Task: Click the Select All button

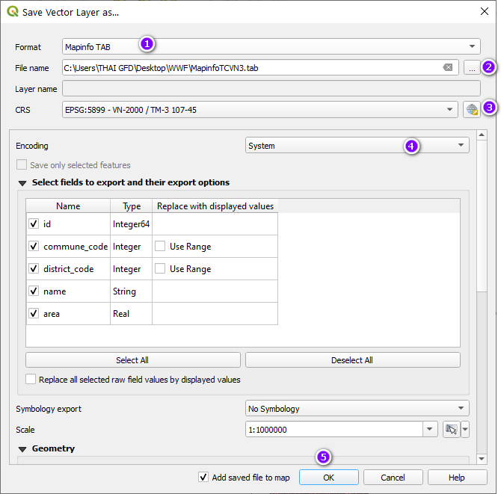Action: click(x=133, y=360)
